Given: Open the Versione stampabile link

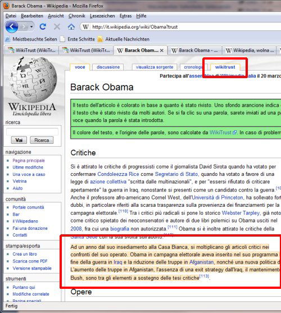Looking at the screenshot, I should (x=32, y=268).
